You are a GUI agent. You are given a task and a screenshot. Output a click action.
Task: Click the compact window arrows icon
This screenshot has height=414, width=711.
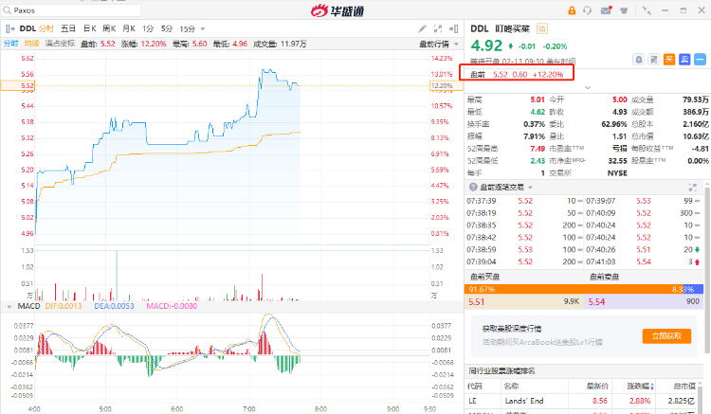tap(647, 10)
